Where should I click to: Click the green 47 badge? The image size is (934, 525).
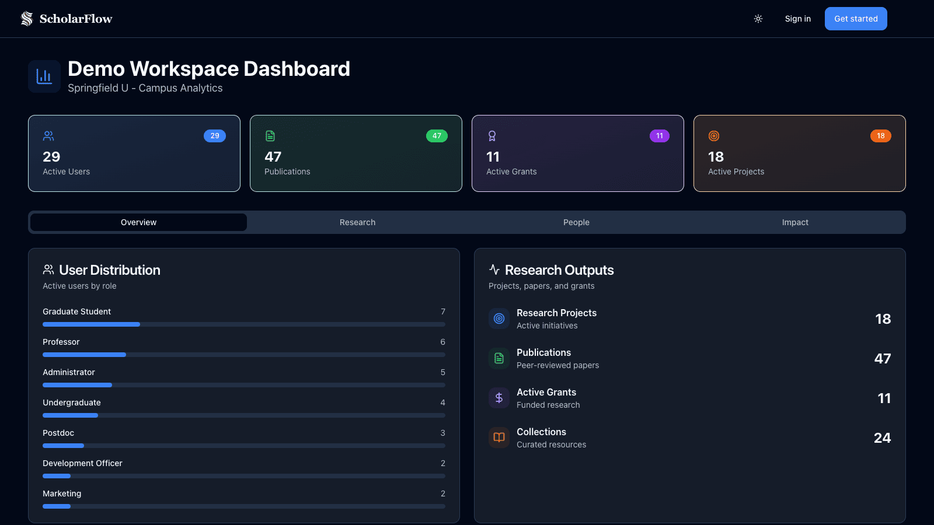pos(437,136)
